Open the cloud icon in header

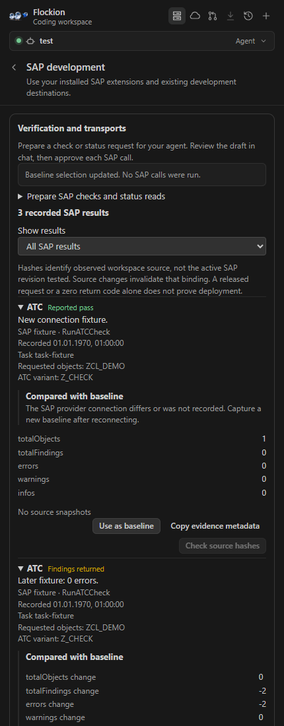(195, 16)
